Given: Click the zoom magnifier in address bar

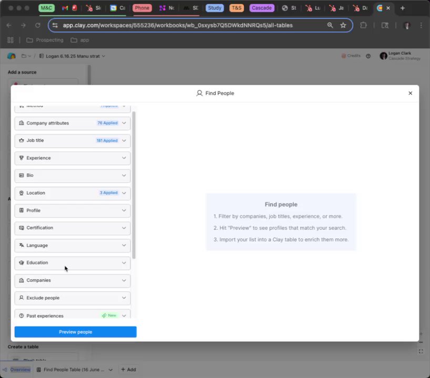Looking at the screenshot, I should [330, 25].
